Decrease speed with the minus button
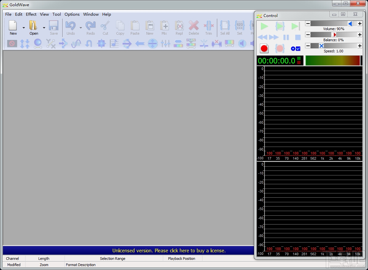 coord(308,46)
